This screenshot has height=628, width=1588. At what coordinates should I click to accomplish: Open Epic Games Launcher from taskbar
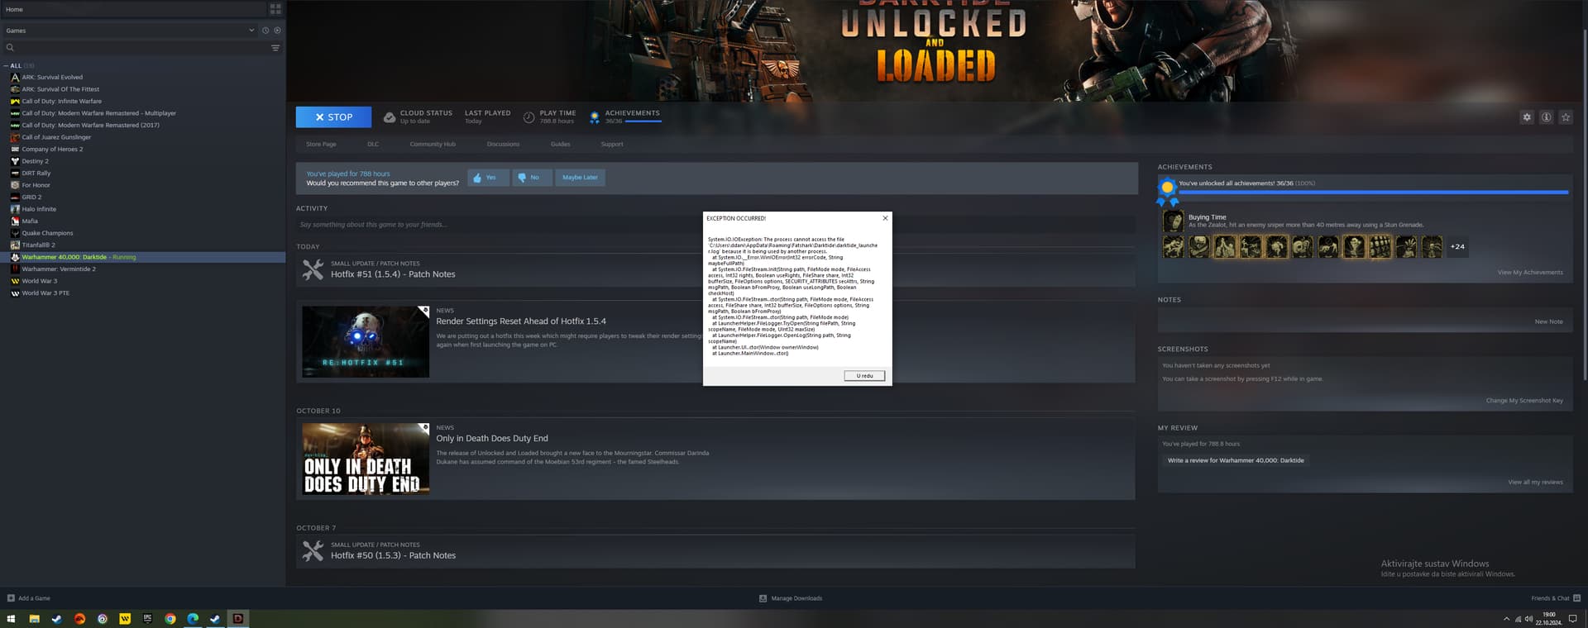click(x=148, y=619)
